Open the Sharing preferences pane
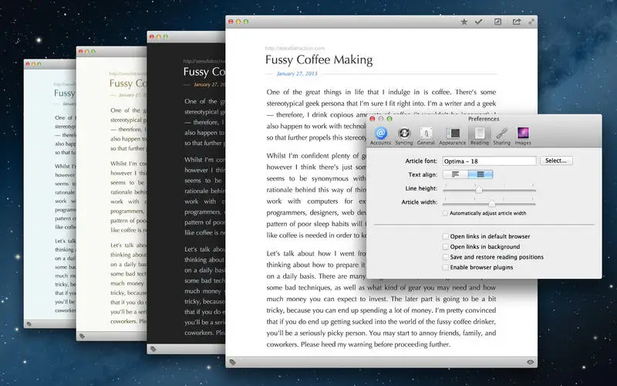The height and width of the screenshot is (386, 617). [x=502, y=137]
